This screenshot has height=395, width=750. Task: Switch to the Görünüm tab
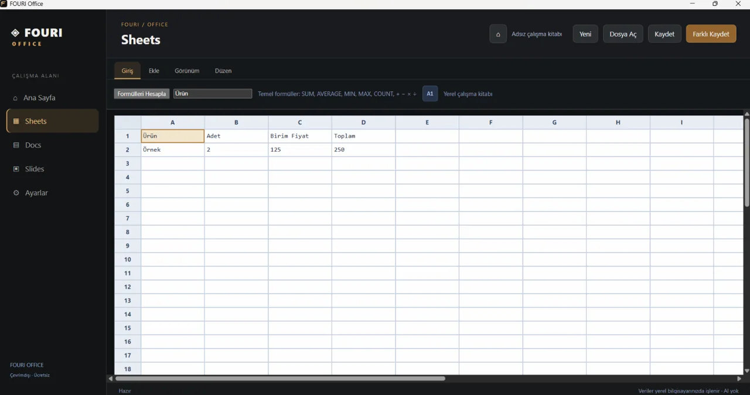[187, 71]
